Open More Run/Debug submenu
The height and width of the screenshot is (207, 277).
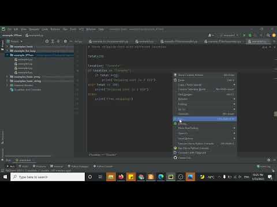205,128
